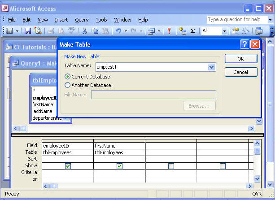Open the File menu
Image resolution: width=275 pixels, height=200 pixels.
(x=12, y=20)
